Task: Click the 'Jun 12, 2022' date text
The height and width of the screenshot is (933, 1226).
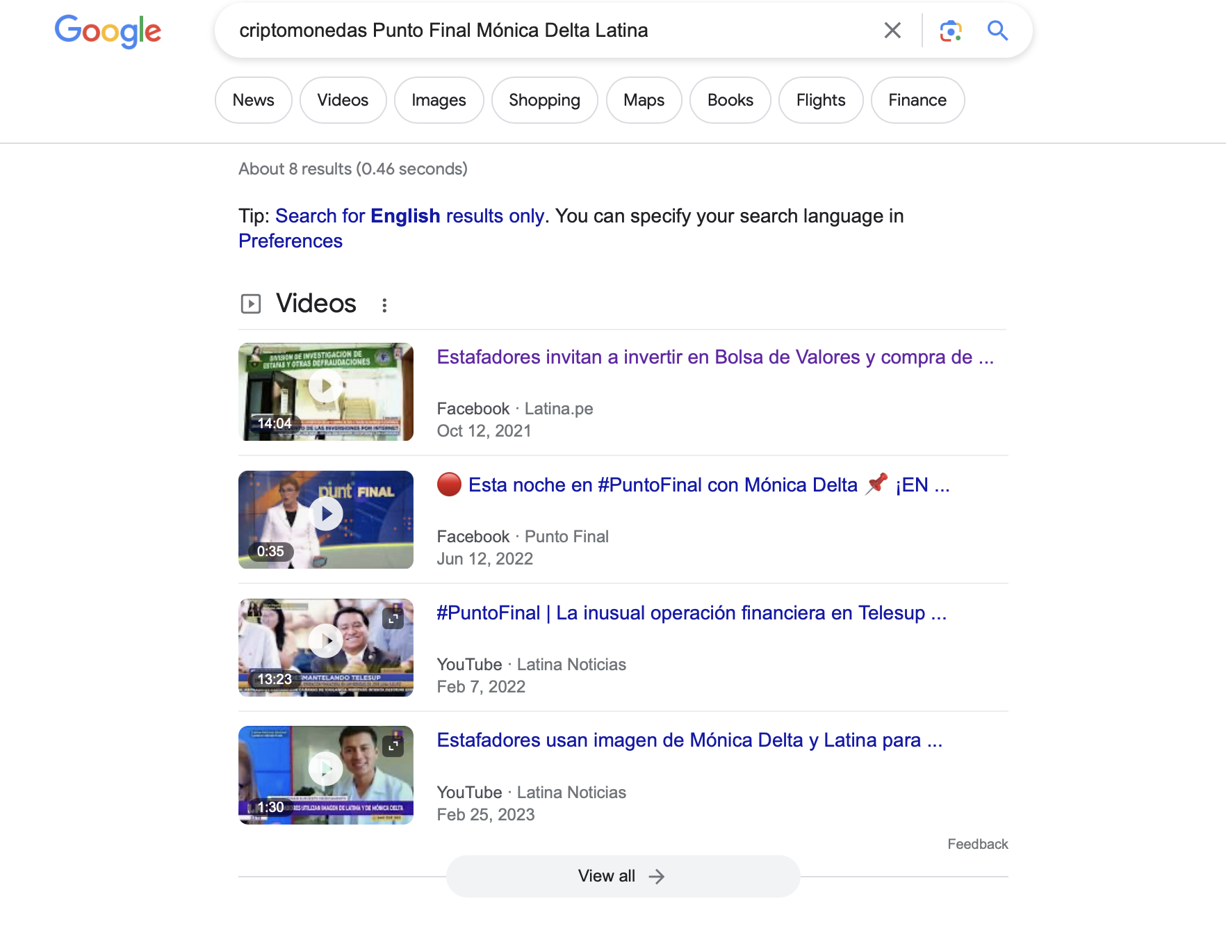Action: coord(485,559)
